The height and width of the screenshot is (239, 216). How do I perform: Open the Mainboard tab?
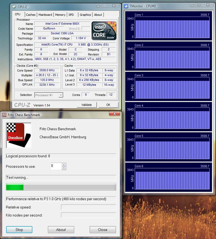coord(45,15)
